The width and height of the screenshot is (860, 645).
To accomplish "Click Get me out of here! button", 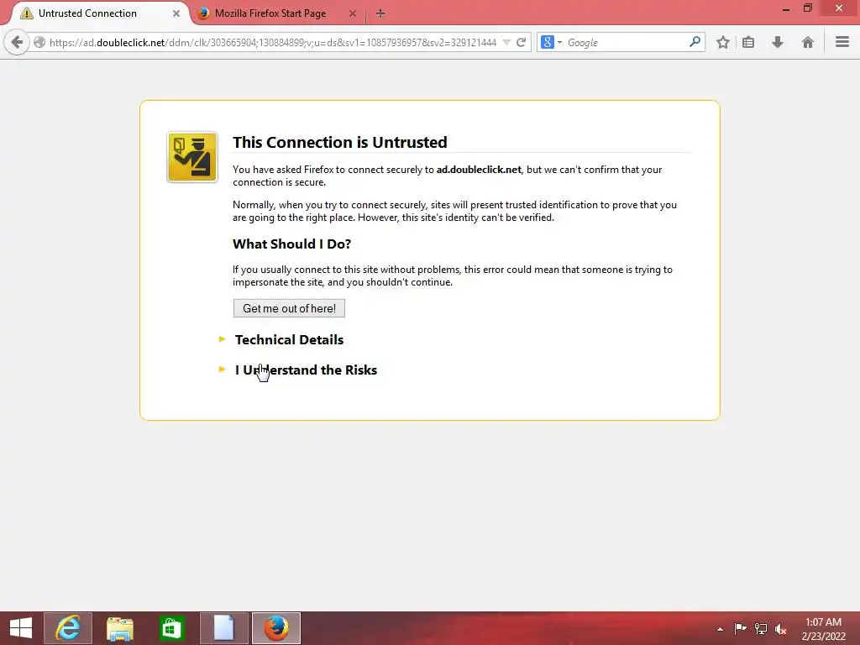I will pos(289,308).
